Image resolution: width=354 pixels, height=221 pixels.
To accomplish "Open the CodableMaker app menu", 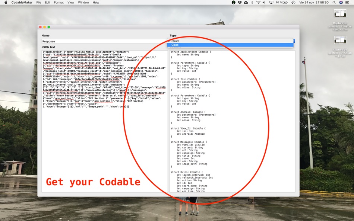I will 22,3.
